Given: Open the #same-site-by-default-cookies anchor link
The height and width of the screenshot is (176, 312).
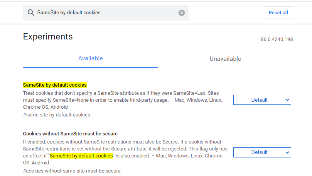Looking at the screenshot, I should point(57,115).
